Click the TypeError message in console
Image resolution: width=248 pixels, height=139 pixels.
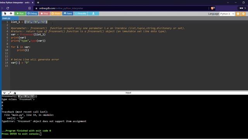click(44, 121)
